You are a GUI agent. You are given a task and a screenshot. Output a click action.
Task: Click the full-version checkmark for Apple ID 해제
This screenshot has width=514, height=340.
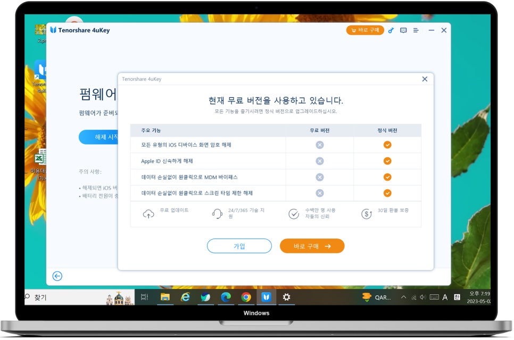pos(387,161)
